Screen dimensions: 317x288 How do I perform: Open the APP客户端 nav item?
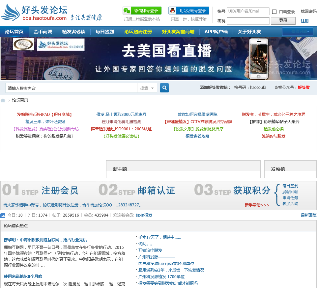point(216,32)
